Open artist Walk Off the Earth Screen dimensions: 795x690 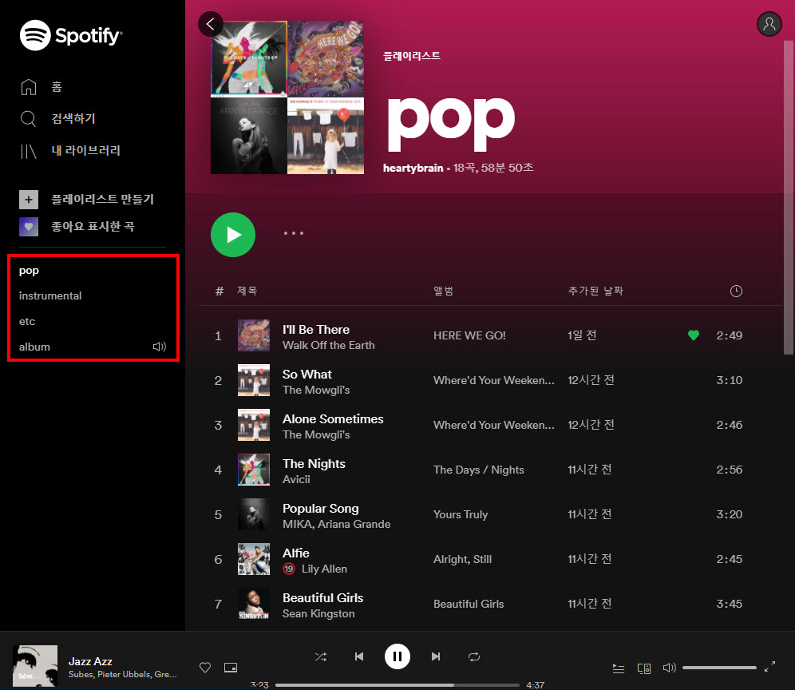coord(329,345)
